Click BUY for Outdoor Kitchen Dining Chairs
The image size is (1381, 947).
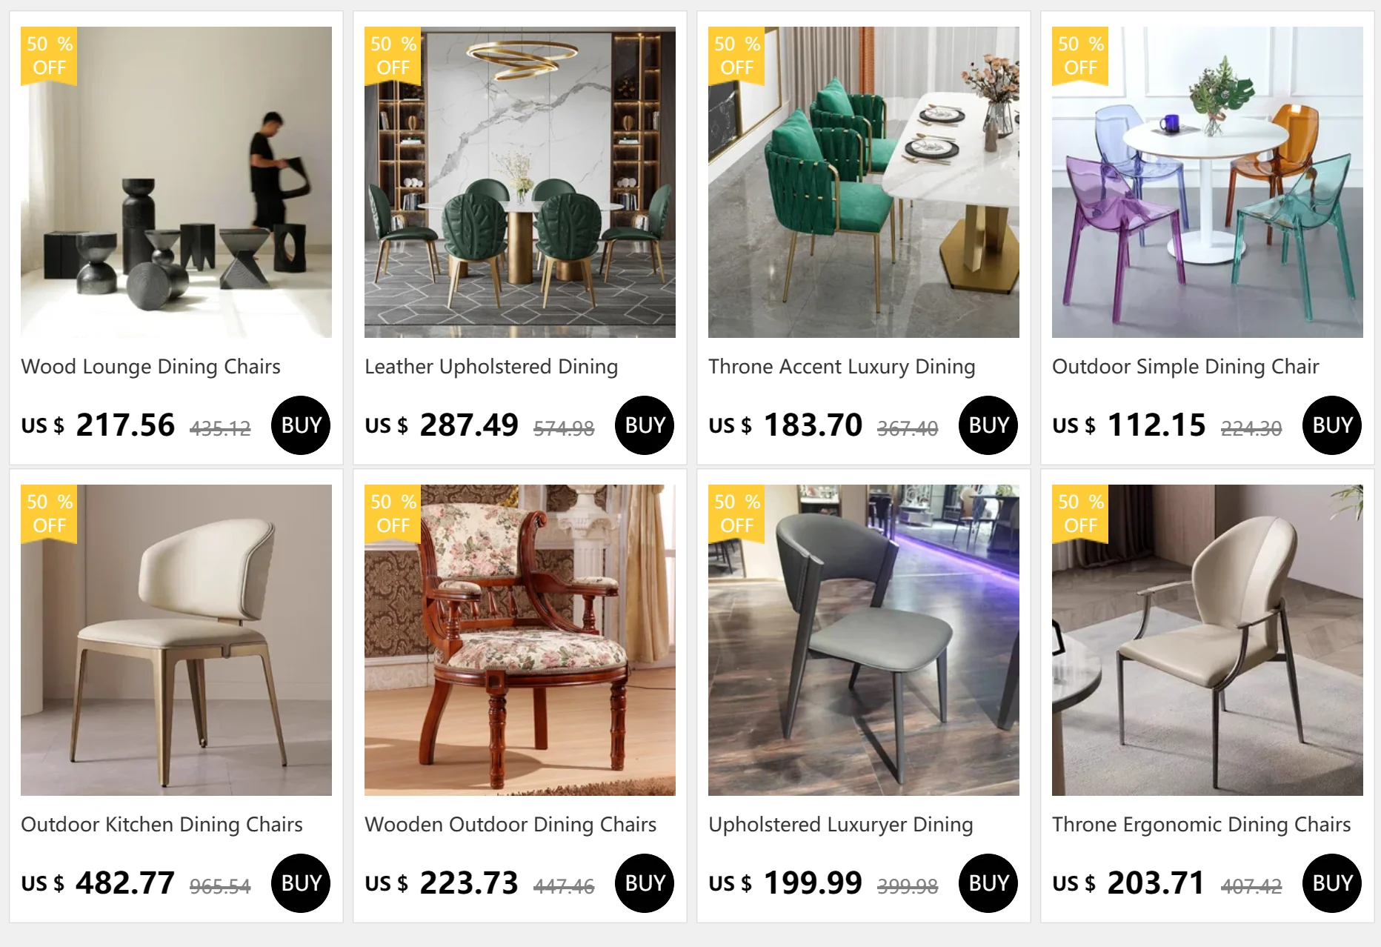tap(301, 883)
